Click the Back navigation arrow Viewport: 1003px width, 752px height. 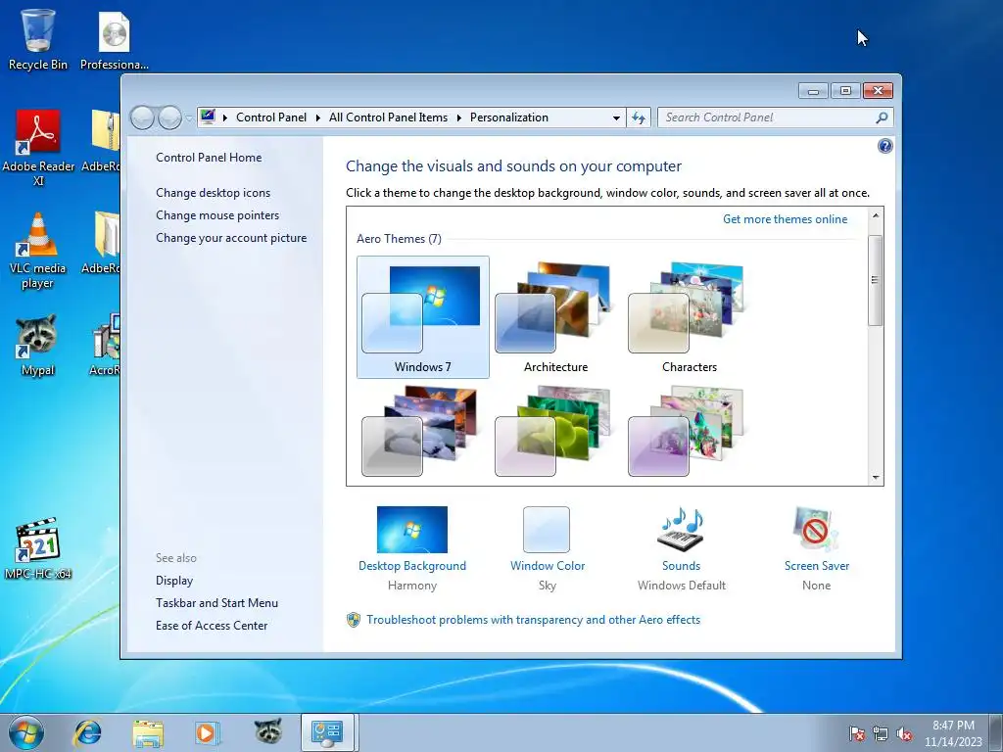[143, 117]
